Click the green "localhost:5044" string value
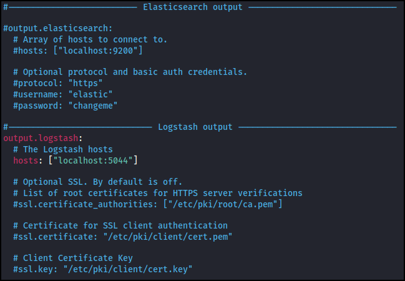Viewport: 405px width, 281px height. pos(93,160)
